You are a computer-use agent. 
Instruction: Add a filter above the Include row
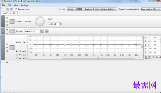pos(7,30)
